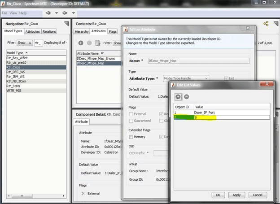Screen dimensions: 280x204
Task: Collapse the Navigation panel corner triangle
Action: click(67, 23)
